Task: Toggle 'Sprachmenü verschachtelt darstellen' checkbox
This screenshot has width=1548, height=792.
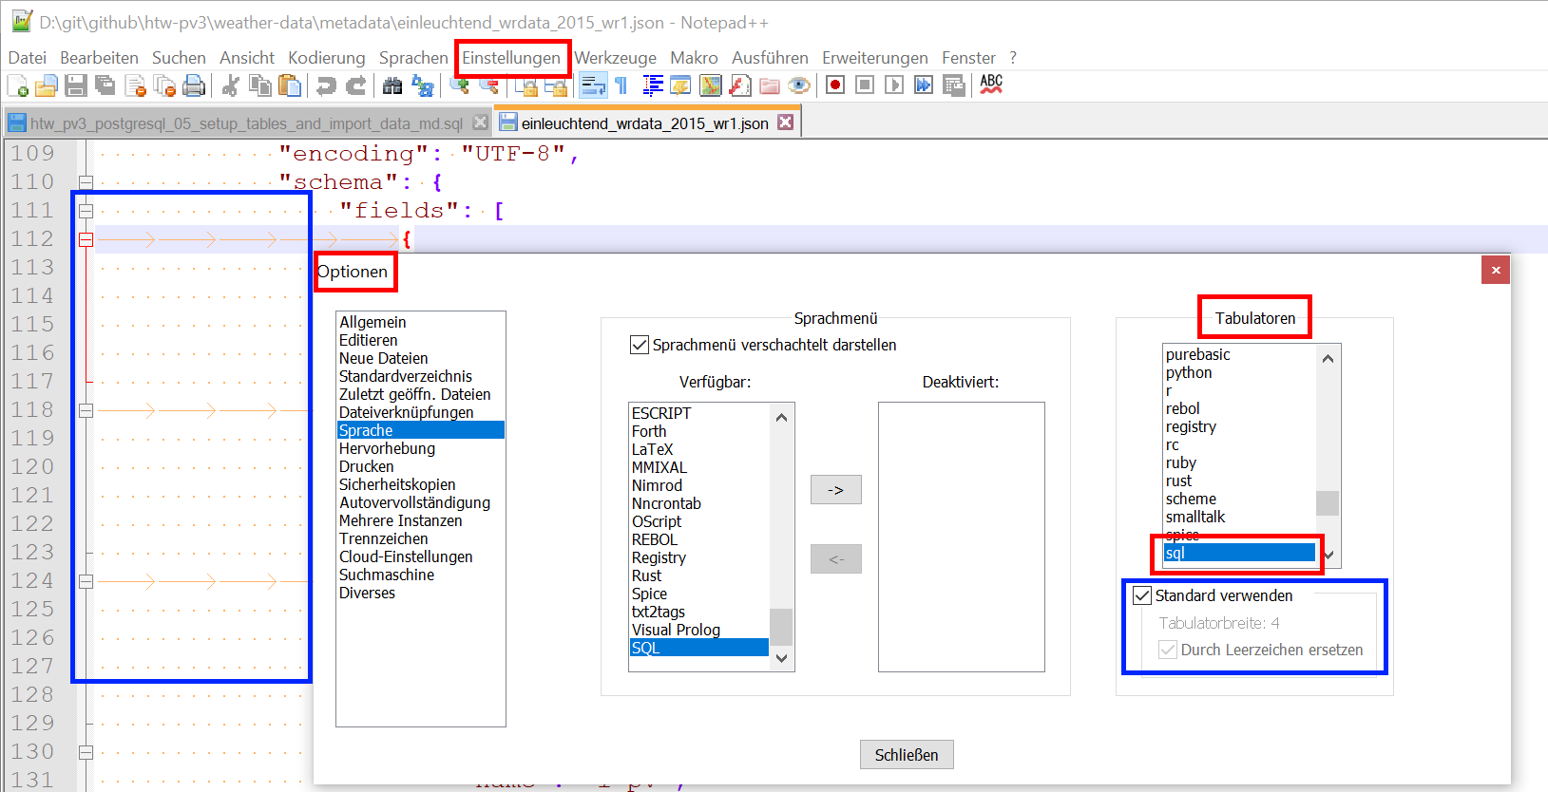Action: 640,345
